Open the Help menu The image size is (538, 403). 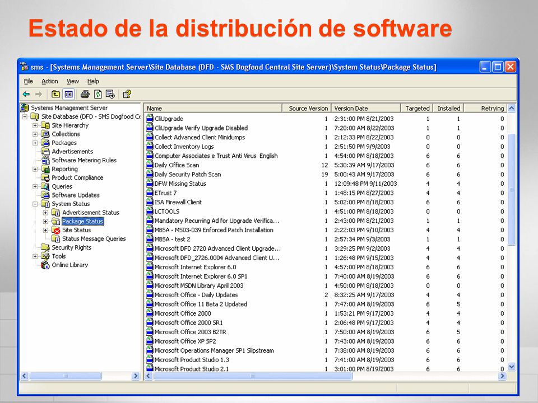click(x=93, y=81)
